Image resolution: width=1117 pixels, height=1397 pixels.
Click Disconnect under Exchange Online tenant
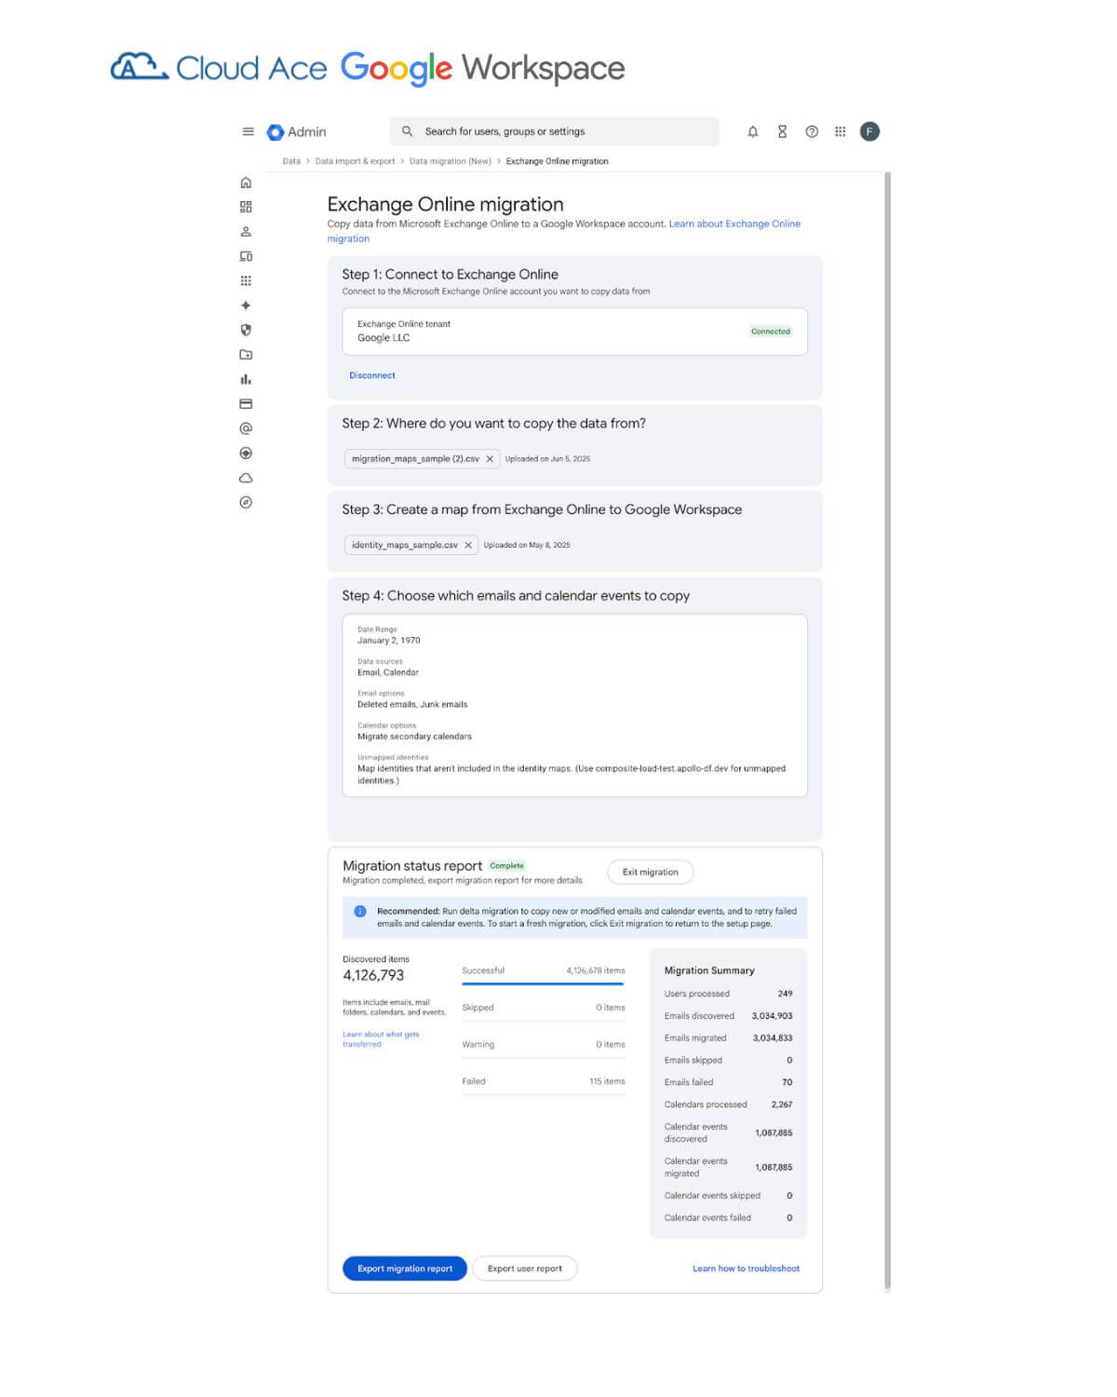pos(372,375)
